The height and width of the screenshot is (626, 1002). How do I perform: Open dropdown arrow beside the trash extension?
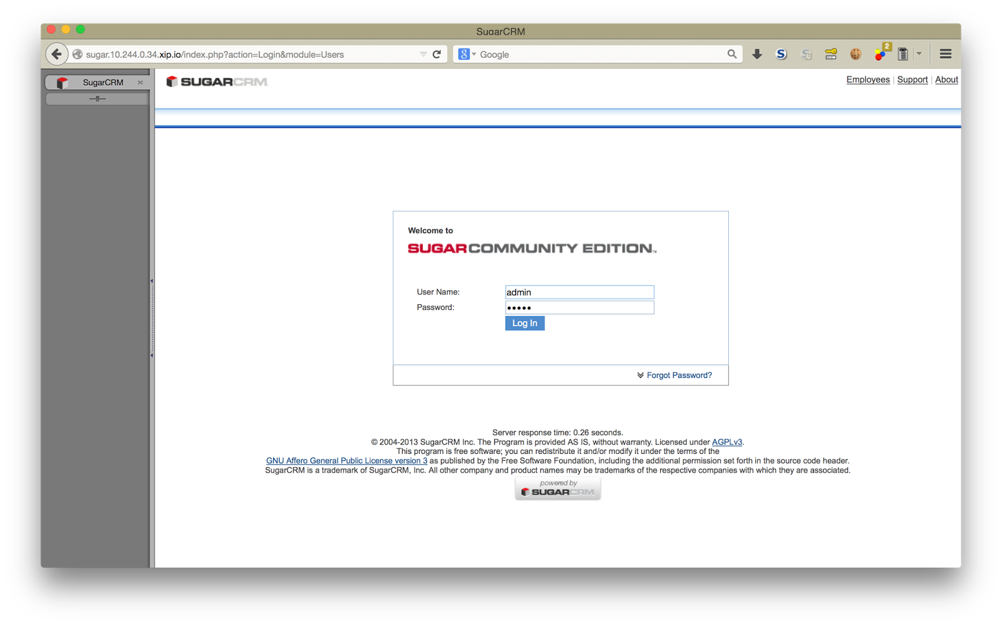click(x=919, y=54)
